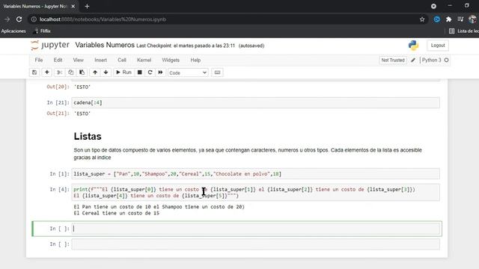Open the Lista de lectura reading list
479x269 pixels.
[463, 31]
